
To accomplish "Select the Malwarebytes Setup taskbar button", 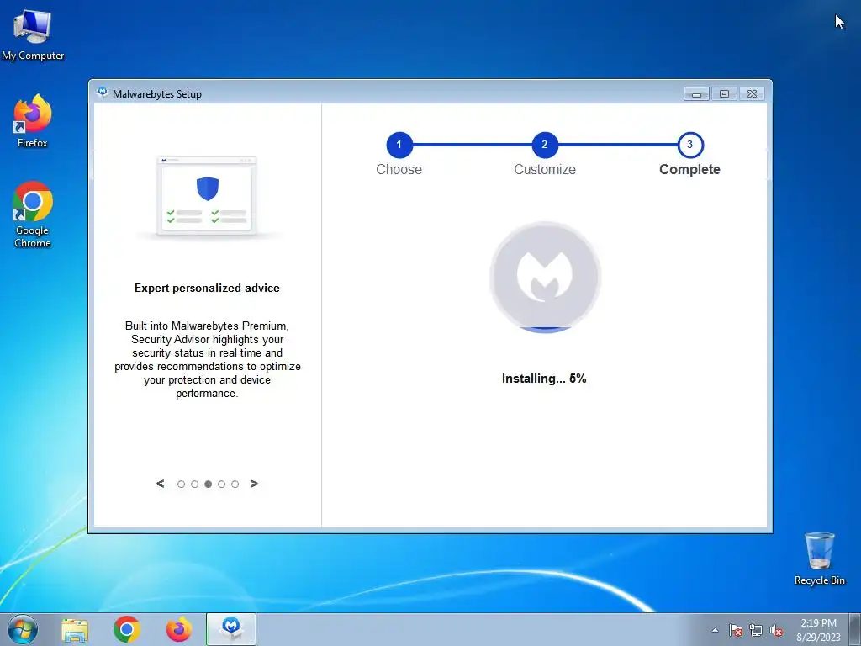I will (x=231, y=629).
